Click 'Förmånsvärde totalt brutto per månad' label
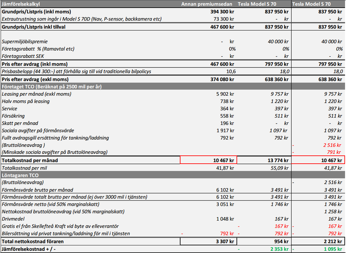The image size is (346, 253). point(74,197)
